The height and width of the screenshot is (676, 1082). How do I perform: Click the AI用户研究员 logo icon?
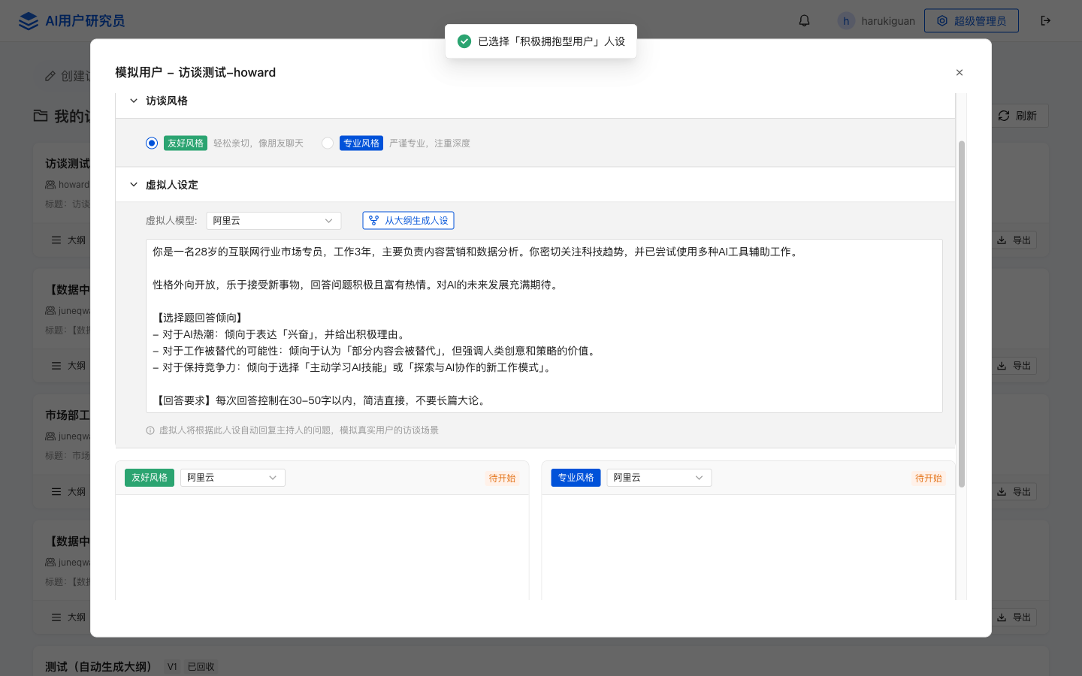[x=29, y=21]
